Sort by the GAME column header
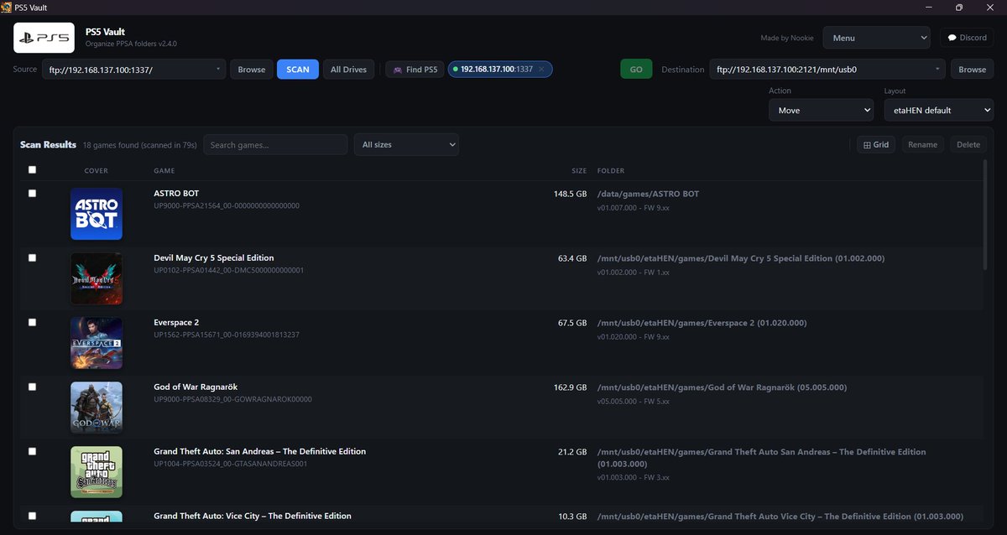Image resolution: width=1007 pixels, height=535 pixels. tap(164, 171)
